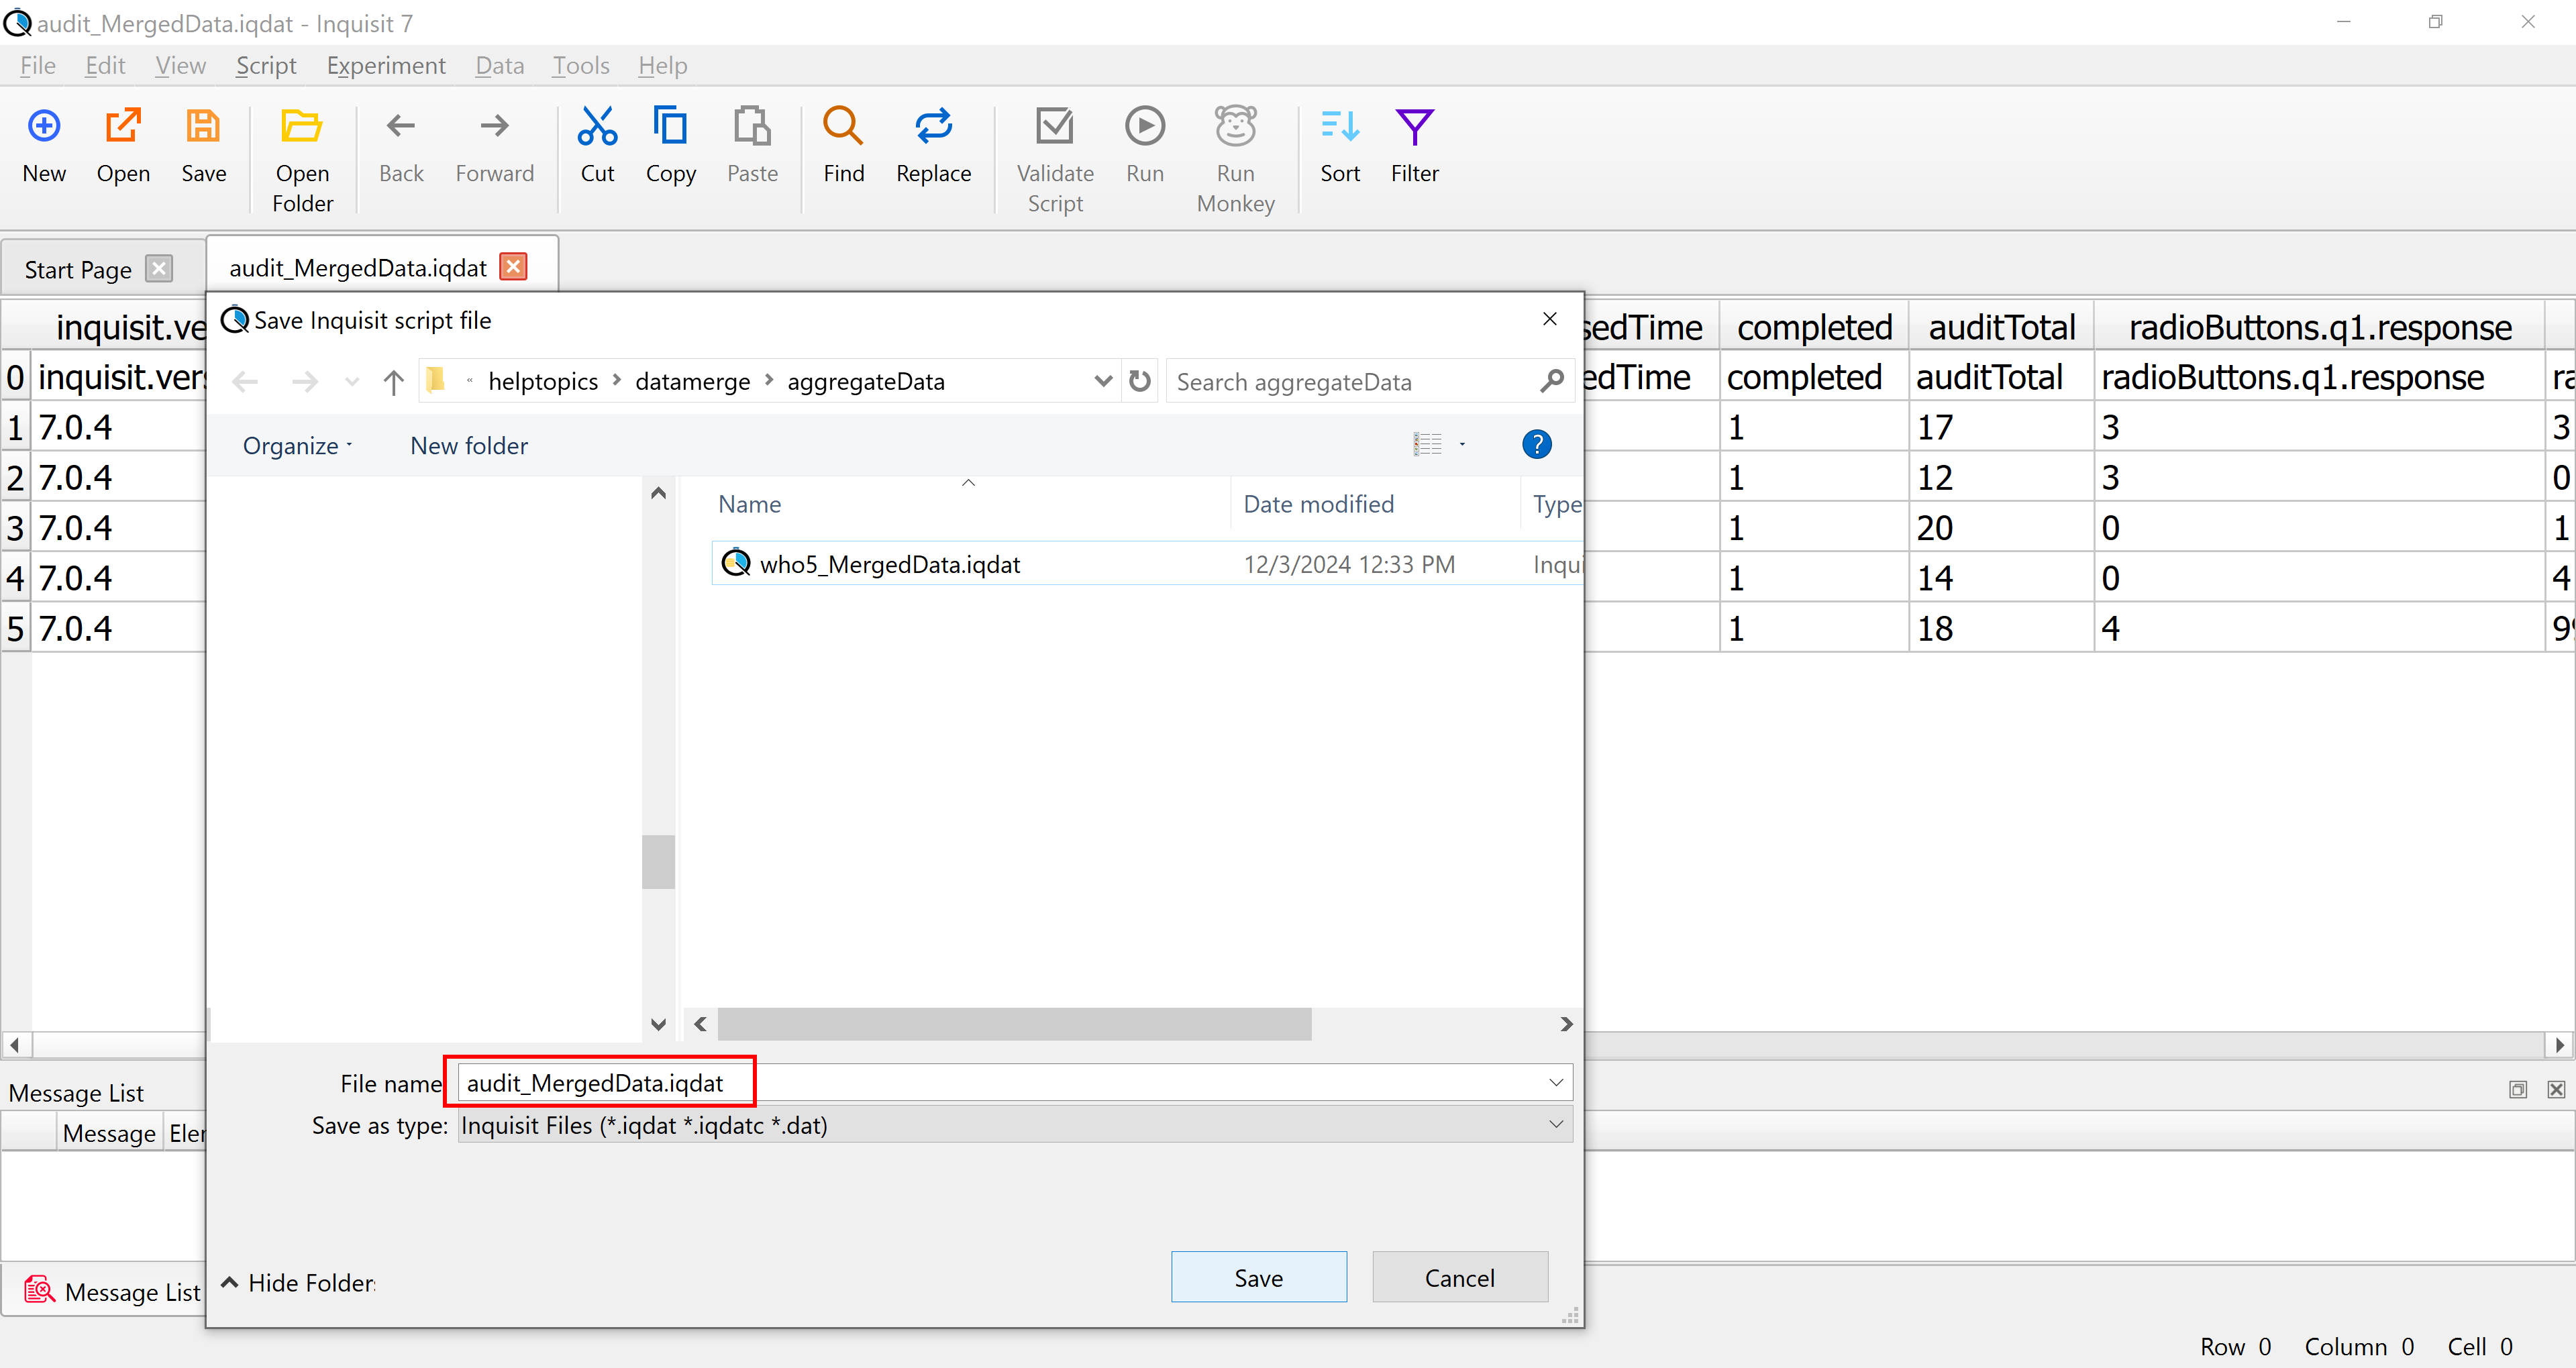Open the Script menu
The image size is (2576, 1368).
(266, 64)
